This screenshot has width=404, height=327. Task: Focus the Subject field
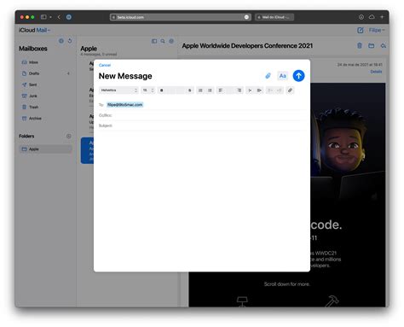click(x=202, y=126)
